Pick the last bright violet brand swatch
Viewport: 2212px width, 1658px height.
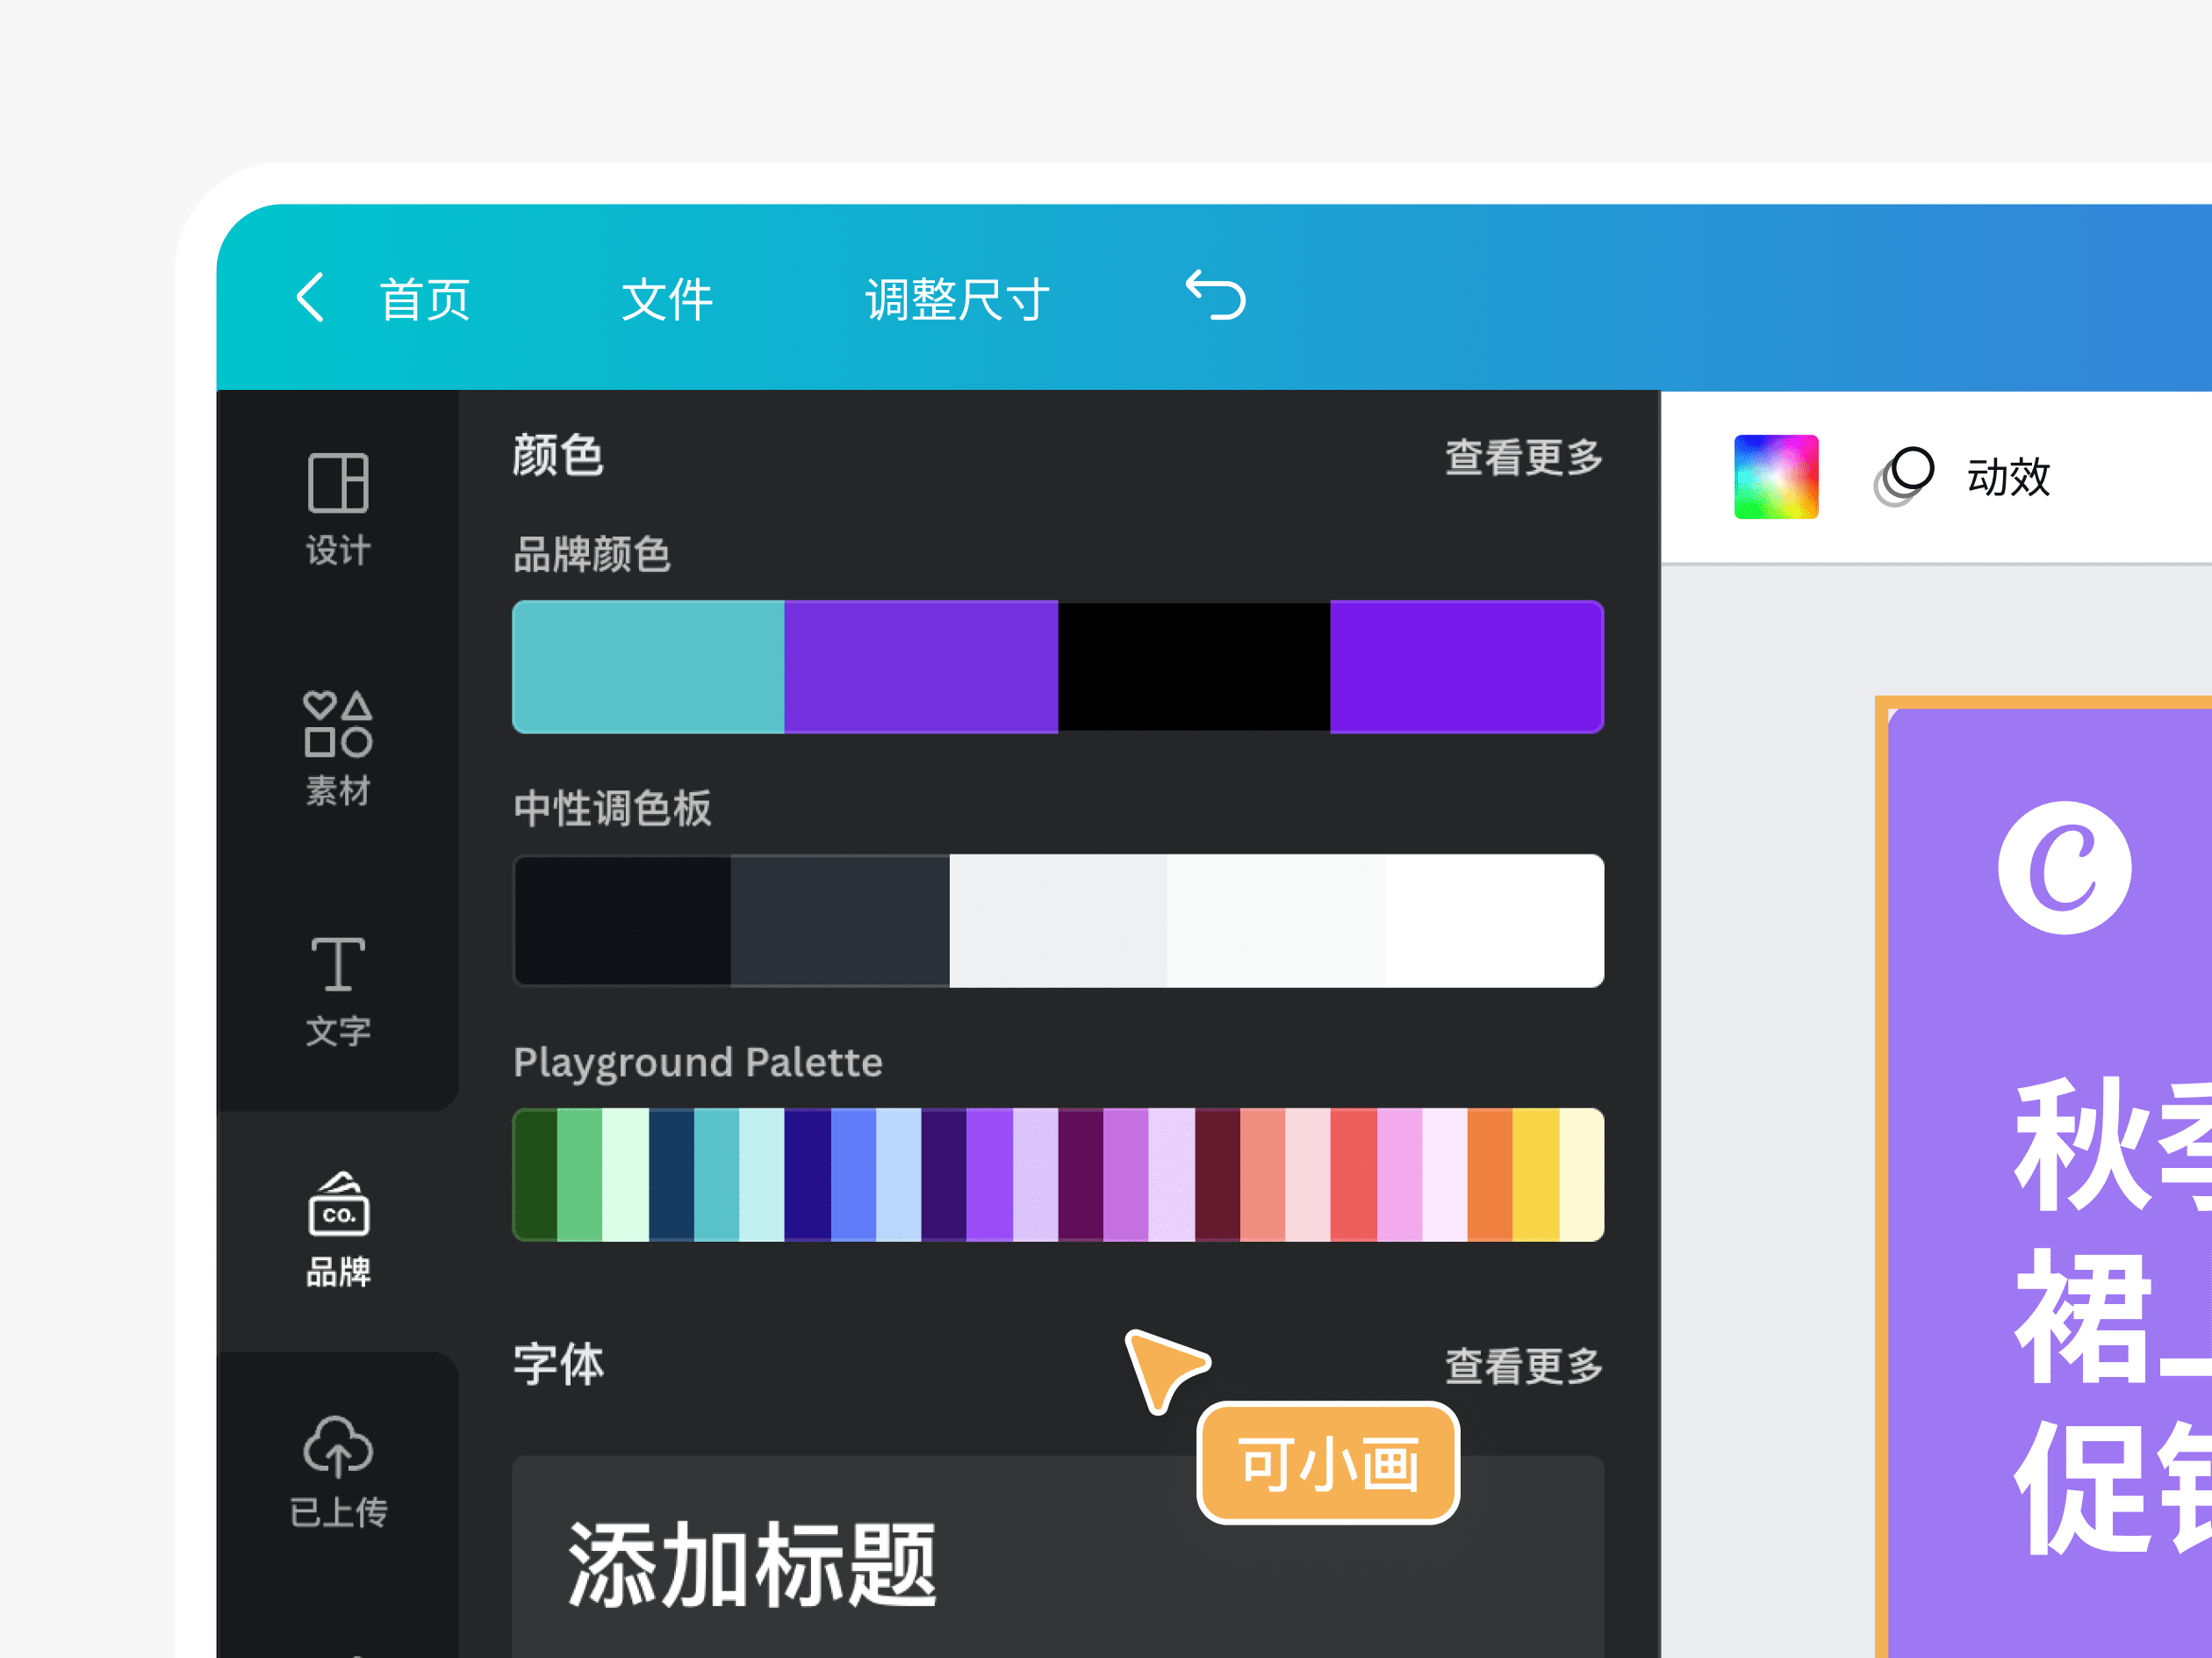(x=1467, y=667)
